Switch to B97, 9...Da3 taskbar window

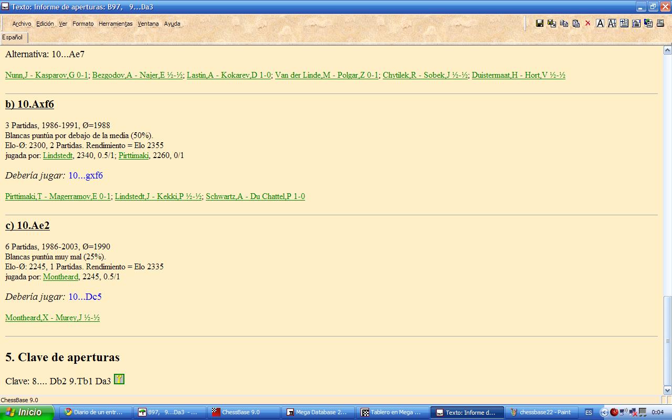pyautogui.click(x=169, y=412)
